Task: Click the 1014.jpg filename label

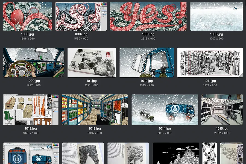Action: click(x=165, y=128)
